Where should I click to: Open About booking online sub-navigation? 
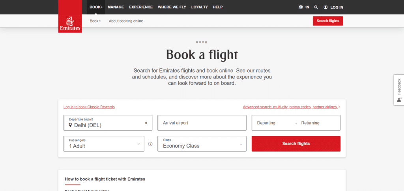point(126,21)
